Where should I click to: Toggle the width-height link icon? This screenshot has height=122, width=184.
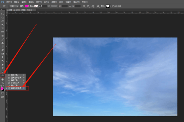point(70,6)
